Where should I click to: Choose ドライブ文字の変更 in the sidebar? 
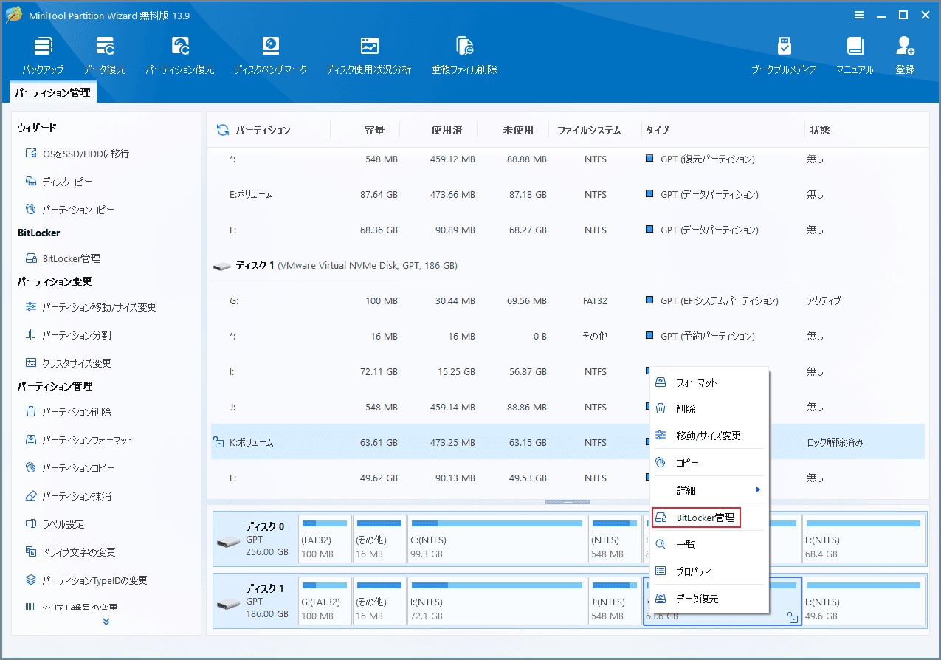[x=70, y=552]
